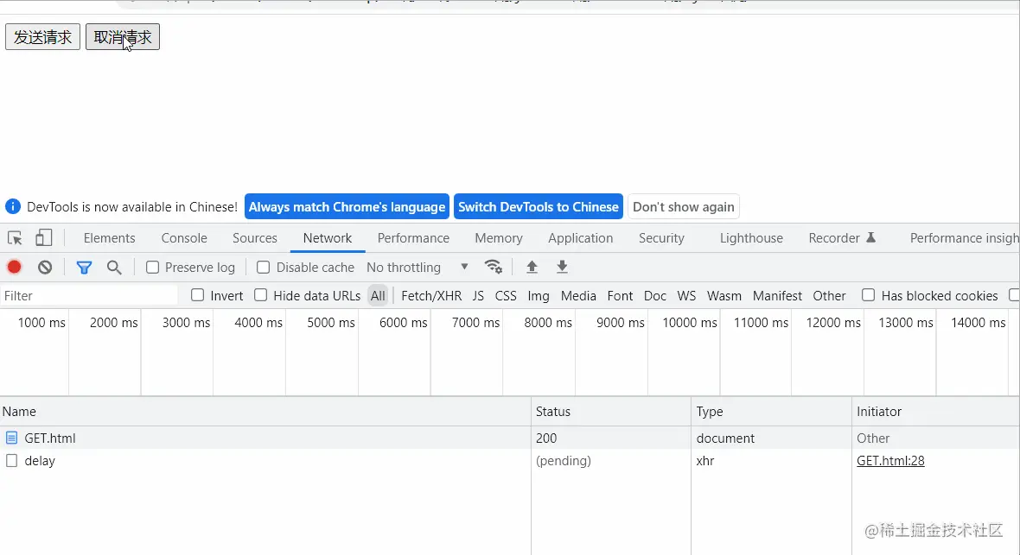
Task: Check the Invert filter checkbox
Action: pos(198,295)
